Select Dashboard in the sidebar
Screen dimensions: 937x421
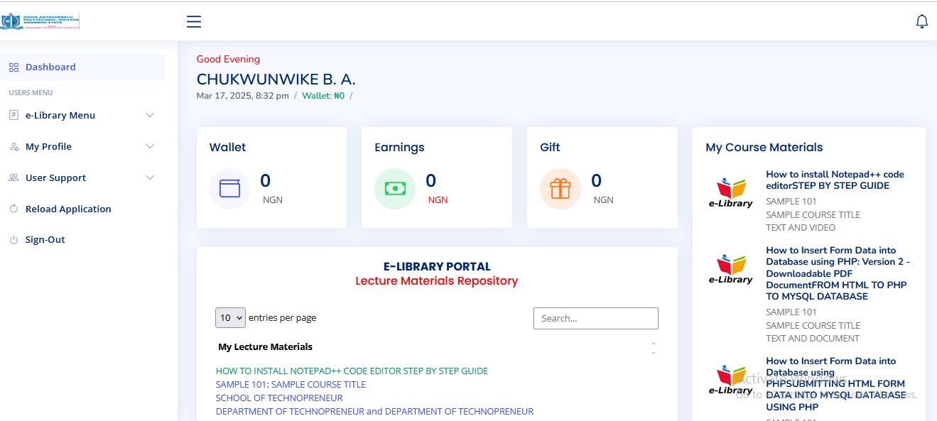[50, 67]
